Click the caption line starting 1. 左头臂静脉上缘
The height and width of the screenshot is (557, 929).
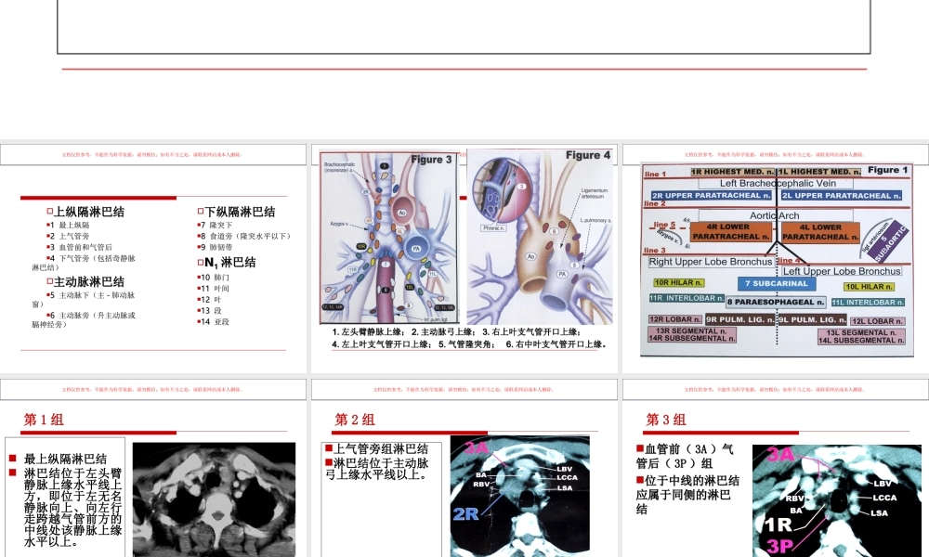pyautogui.click(x=456, y=332)
